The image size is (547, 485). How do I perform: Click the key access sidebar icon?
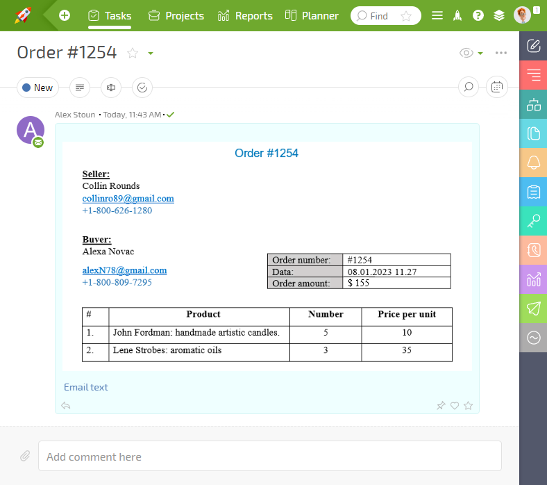point(533,221)
